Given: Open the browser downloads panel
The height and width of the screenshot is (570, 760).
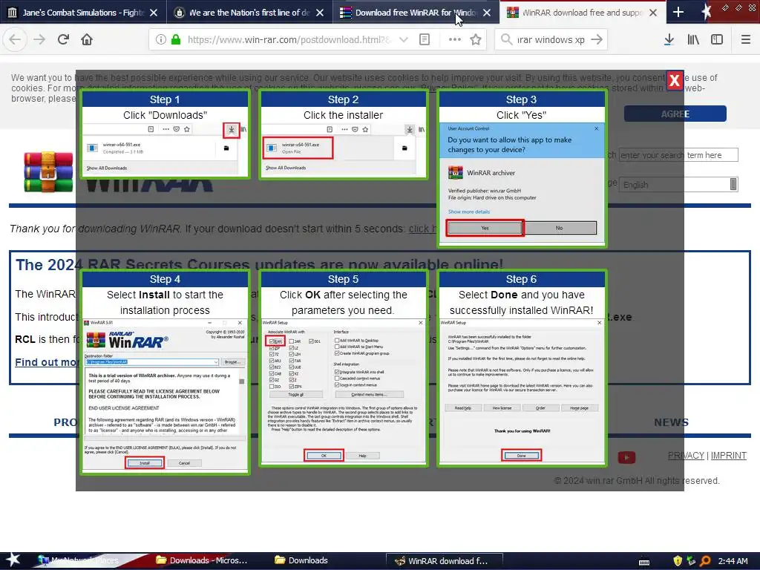Looking at the screenshot, I should click(669, 40).
